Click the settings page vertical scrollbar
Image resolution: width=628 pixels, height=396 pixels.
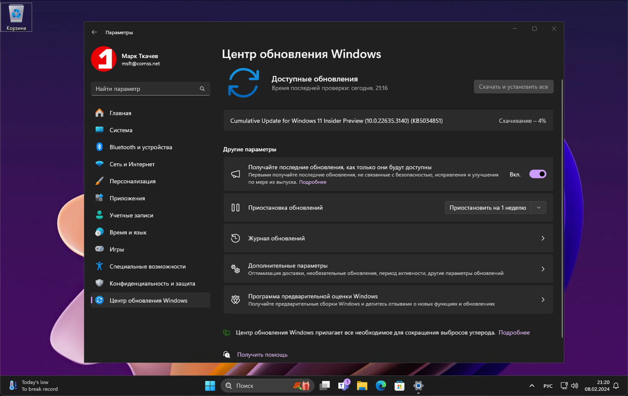(562, 208)
